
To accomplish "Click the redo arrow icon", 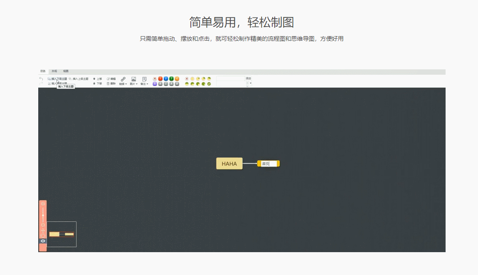I will pyautogui.click(x=41, y=83).
